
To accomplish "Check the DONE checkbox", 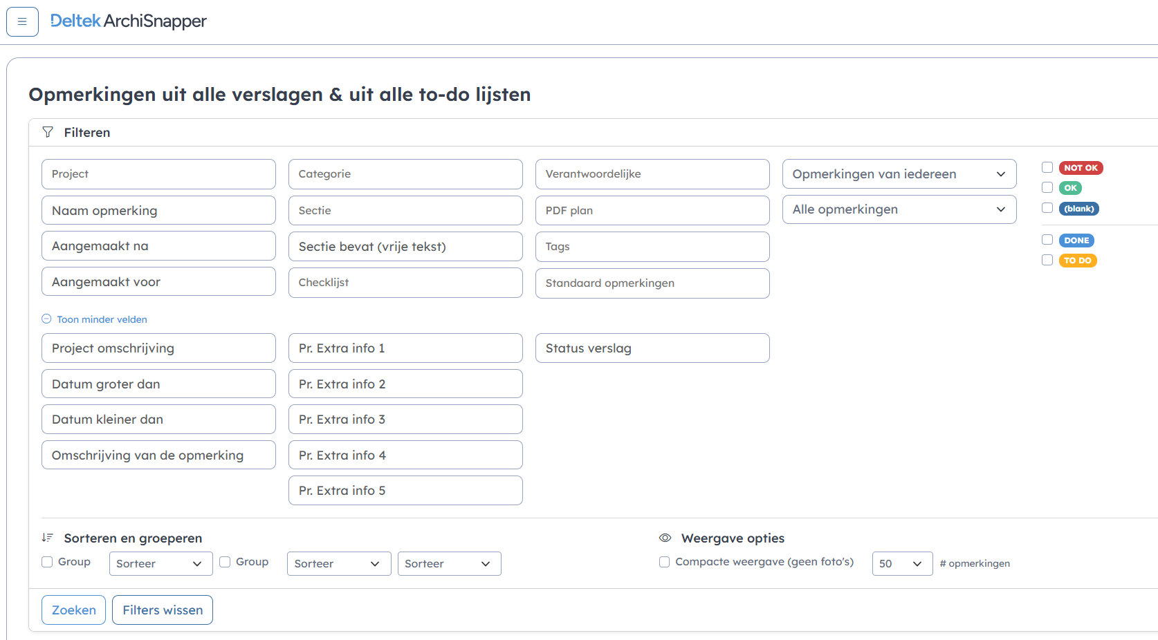I will coord(1047,240).
